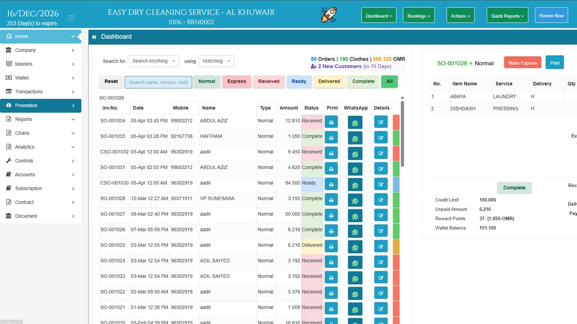Image resolution: width=577 pixels, height=324 pixels.
Task: Expand the Quick Reports dropdown menu
Action: click(x=507, y=16)
